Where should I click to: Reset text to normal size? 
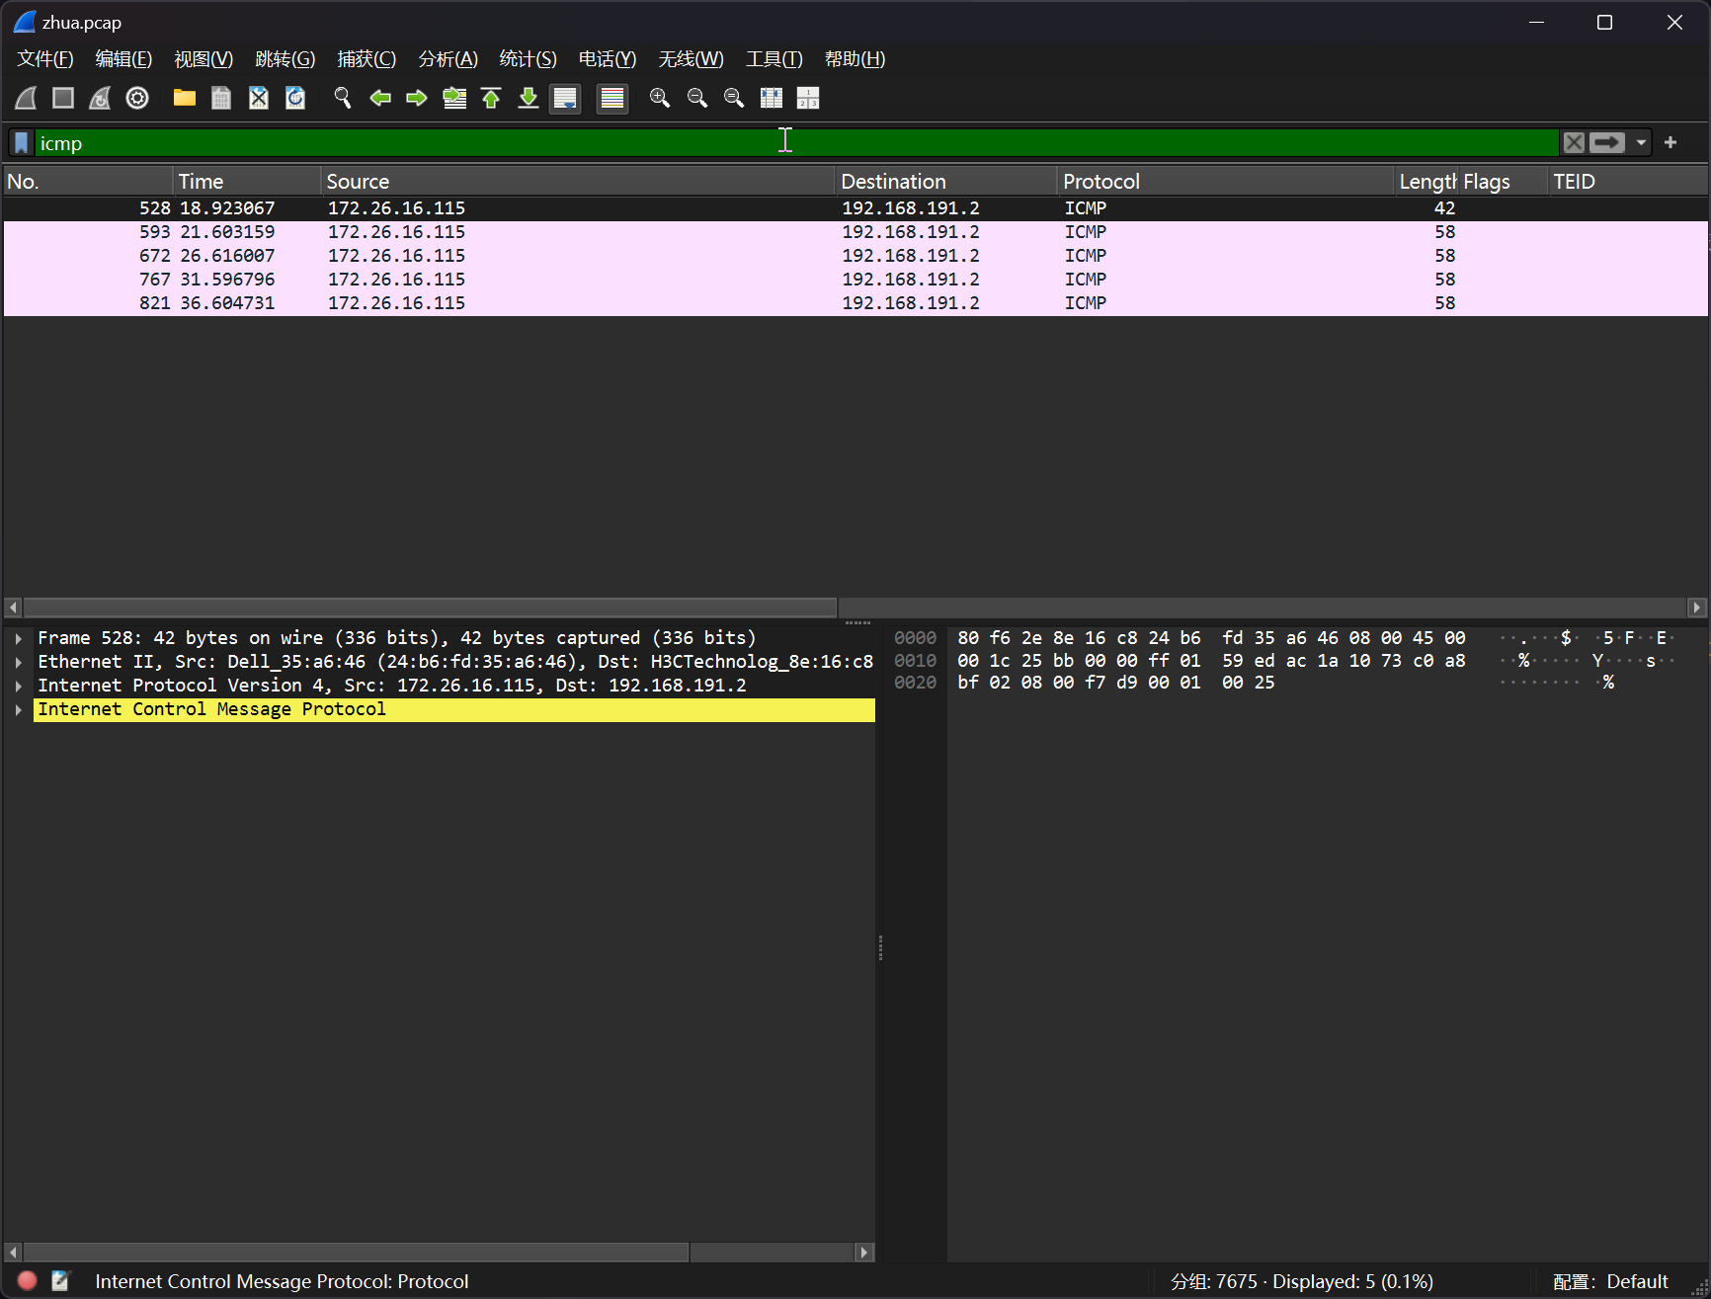coord(734,98)
